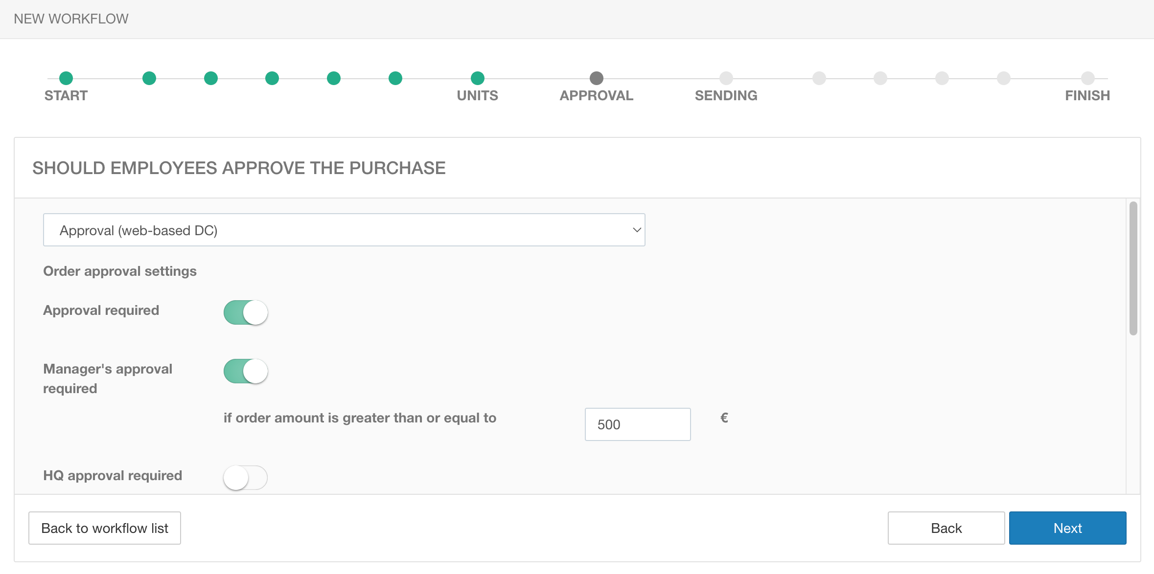Click the SENDING step label
Image resolution: width=1154 pixels, height=574 pixels.
point(726,96)
